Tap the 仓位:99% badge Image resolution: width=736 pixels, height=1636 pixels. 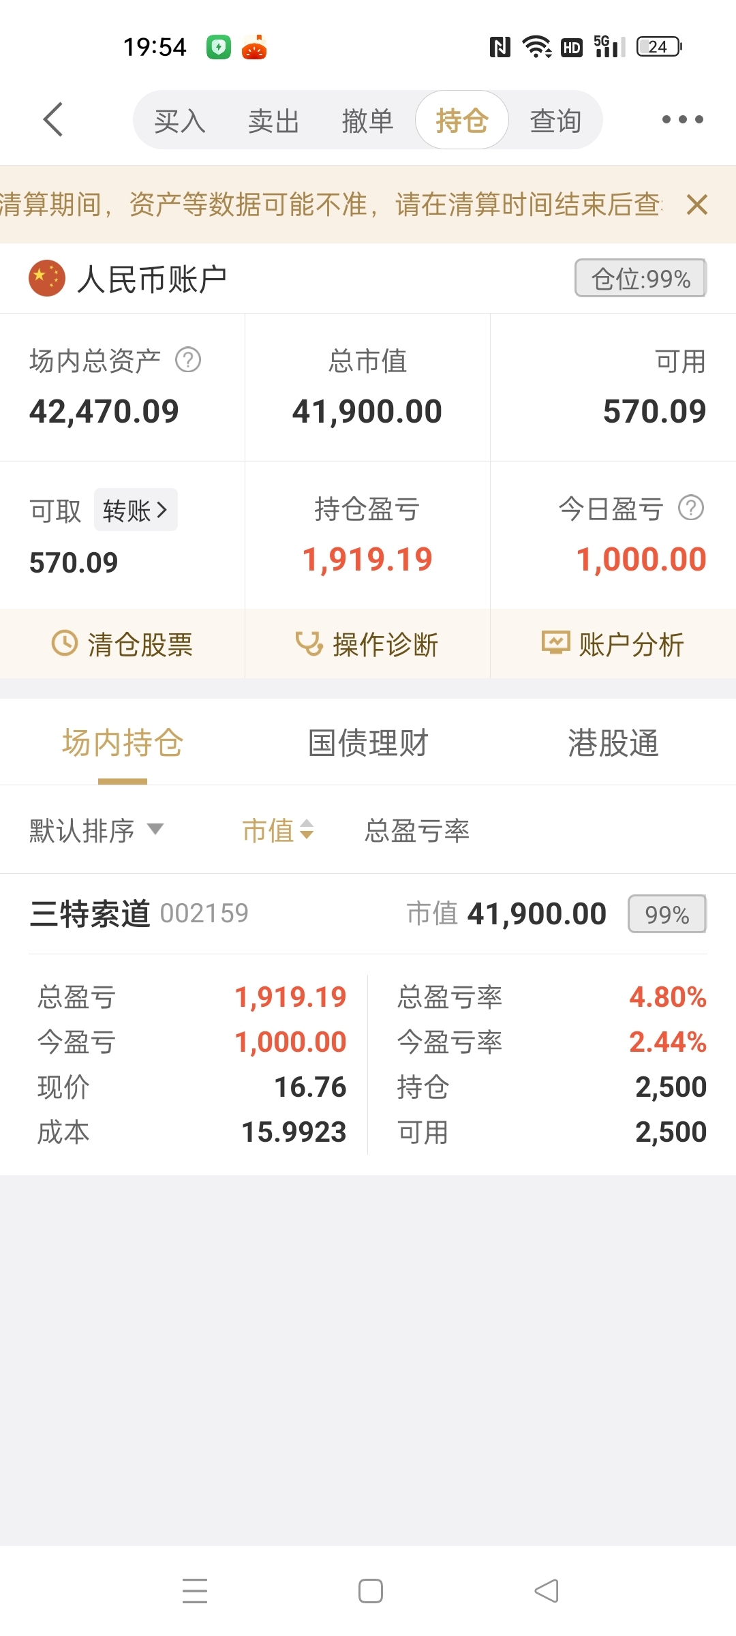(641, 278)
